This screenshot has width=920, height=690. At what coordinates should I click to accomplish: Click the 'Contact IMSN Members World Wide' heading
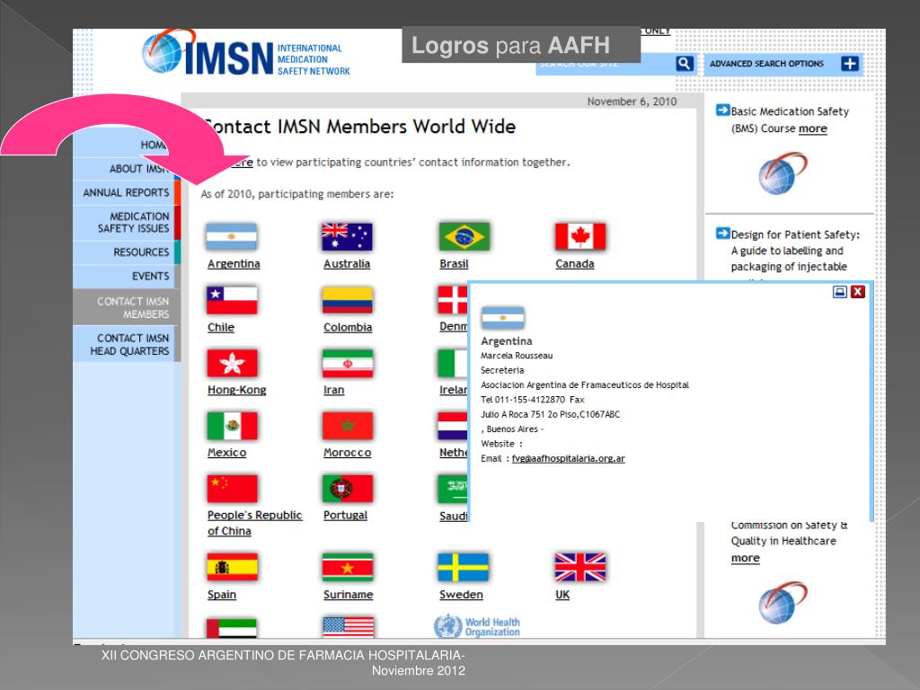click(x=358, y=127)
